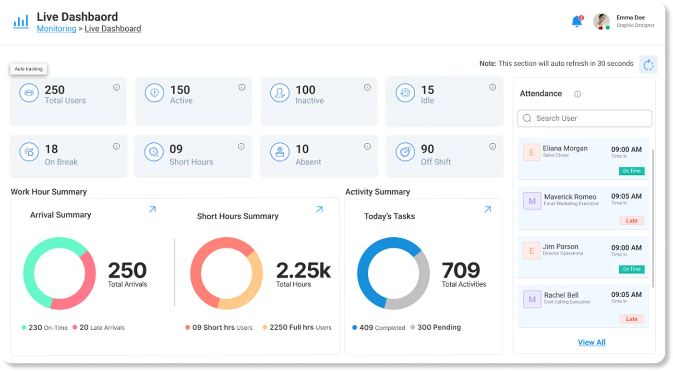Click the Off Shift card icon
This screenshot has height=371, width=673.
405,152
